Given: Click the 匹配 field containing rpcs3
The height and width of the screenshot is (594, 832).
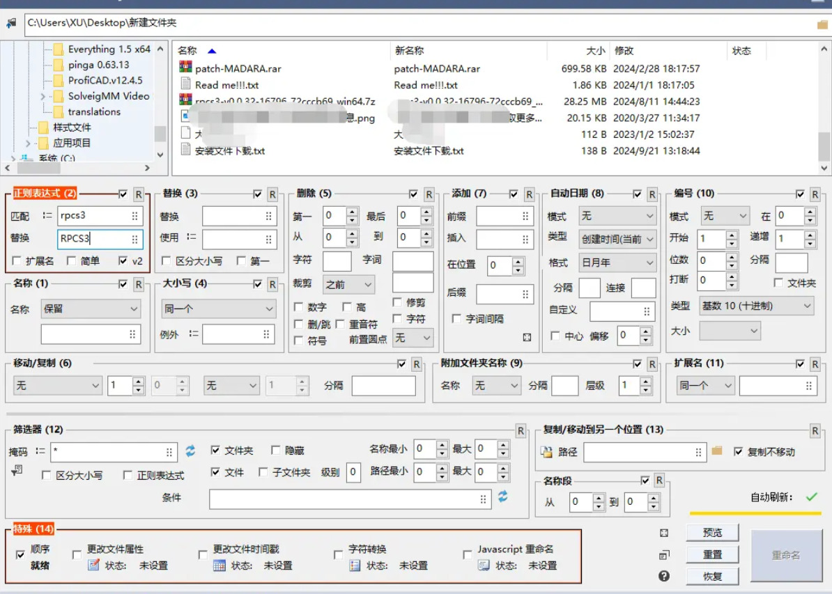Looking at the screenshot, I should [100, 216].
